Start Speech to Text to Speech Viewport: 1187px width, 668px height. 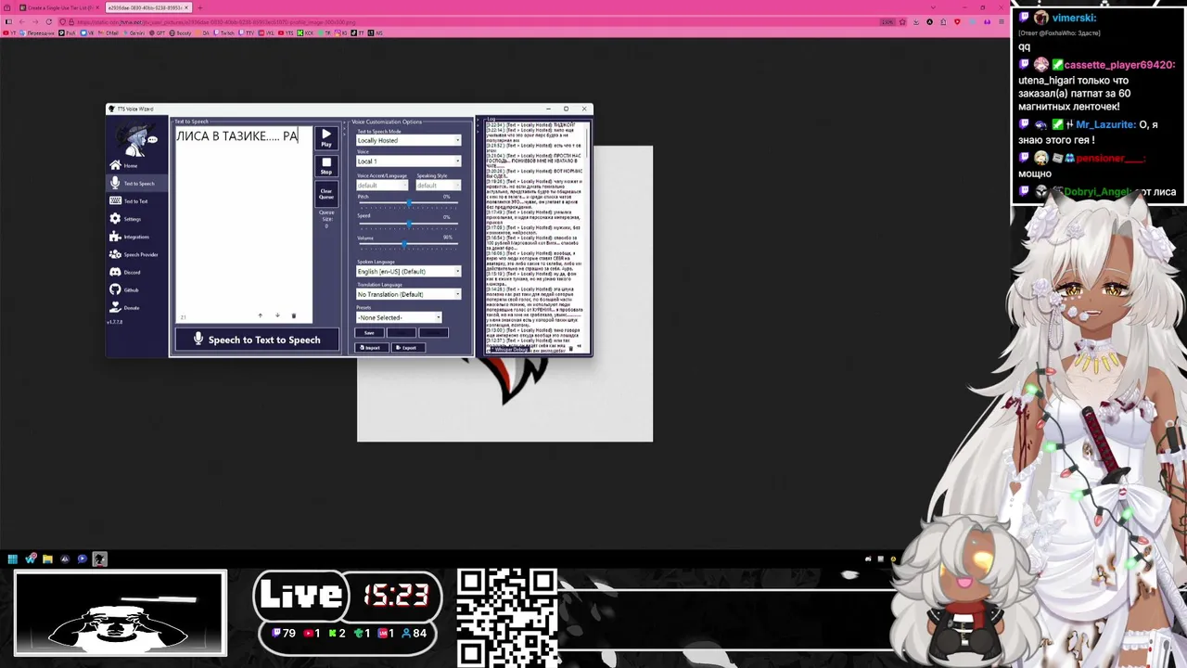pyautogui.click(x=257, y=340)
